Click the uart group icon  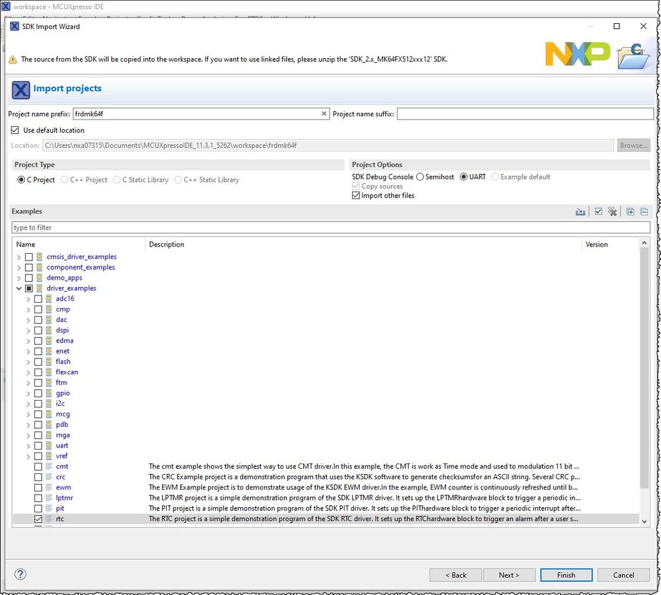(48, 446)
